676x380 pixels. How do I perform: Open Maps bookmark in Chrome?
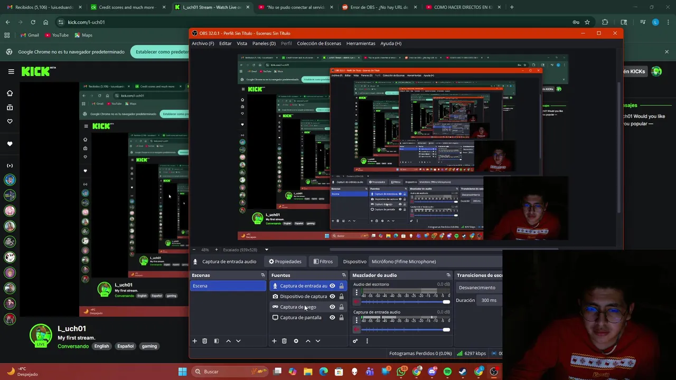pyautogui.click(x=83, y=35)
